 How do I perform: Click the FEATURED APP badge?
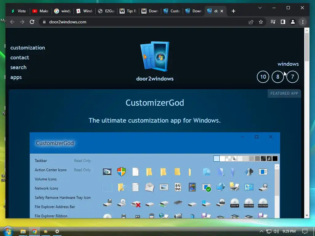pos(284,93)
